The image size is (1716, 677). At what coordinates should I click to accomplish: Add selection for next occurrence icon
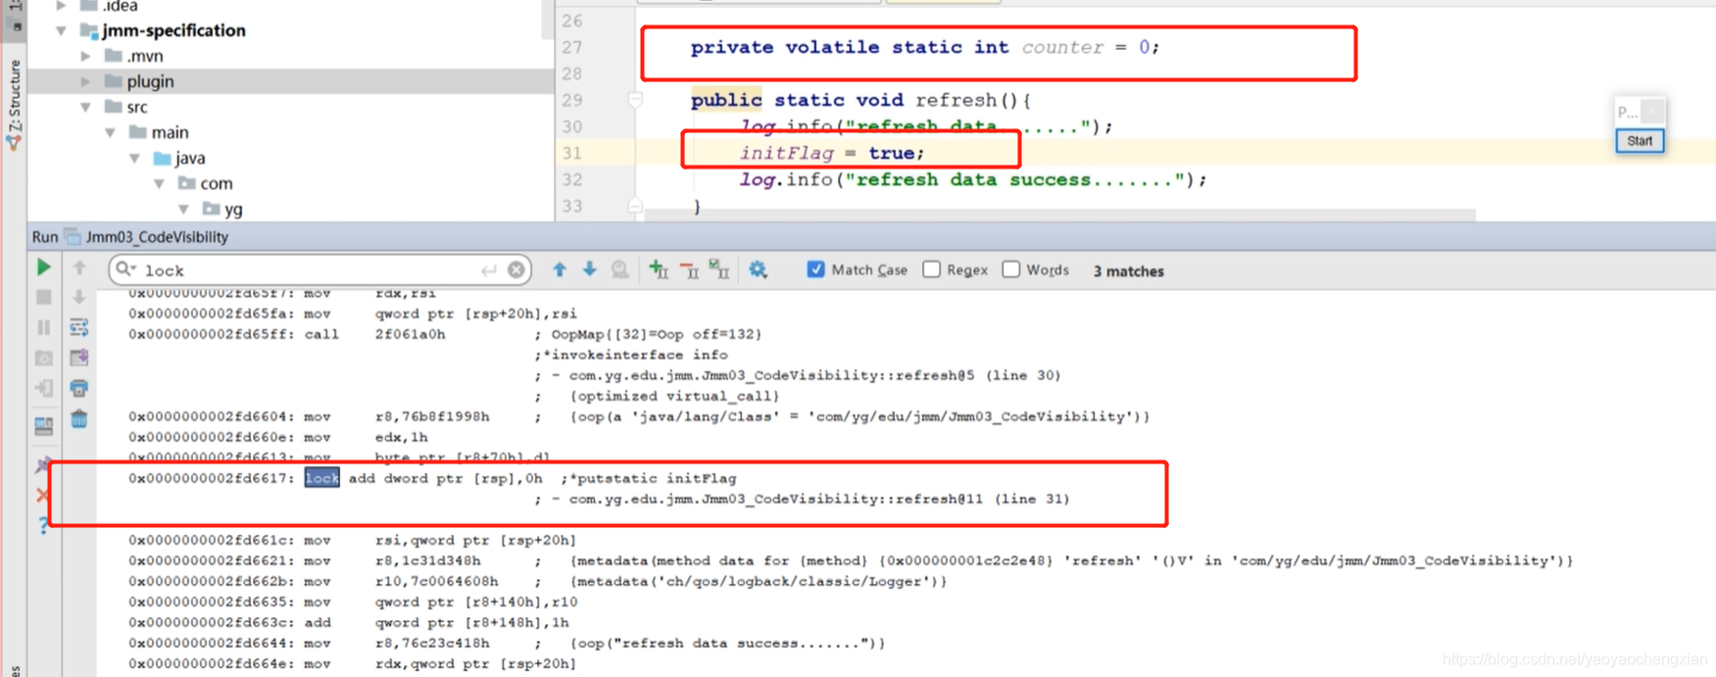click(x=659, y=269)
